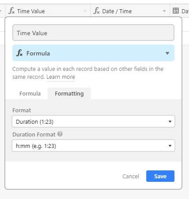The height and width of the screenshot is (199, 189).
Task: Click the calendar icon in the column header
Action: 176,11
